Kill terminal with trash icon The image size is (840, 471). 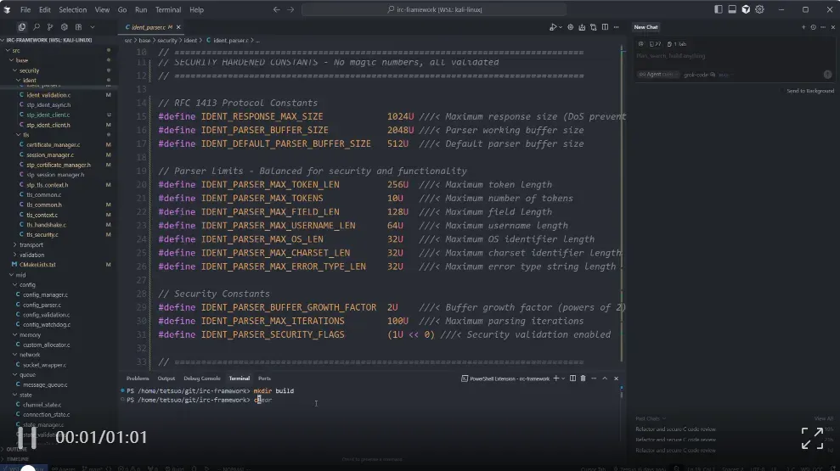tap(583, 378)
